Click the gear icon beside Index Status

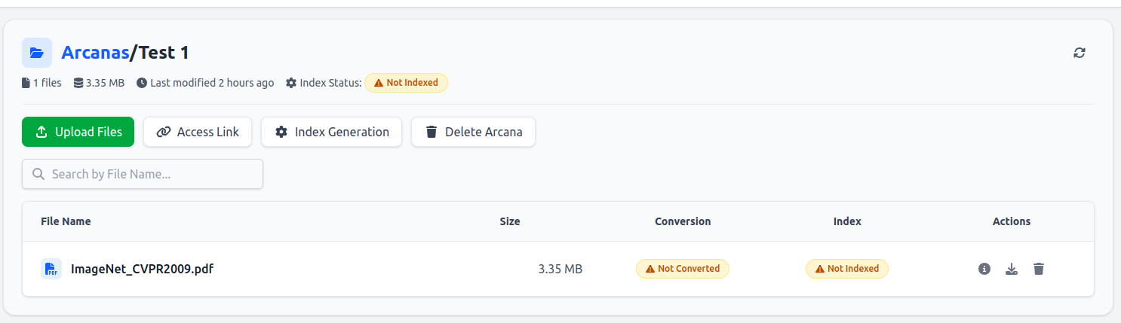291,83
